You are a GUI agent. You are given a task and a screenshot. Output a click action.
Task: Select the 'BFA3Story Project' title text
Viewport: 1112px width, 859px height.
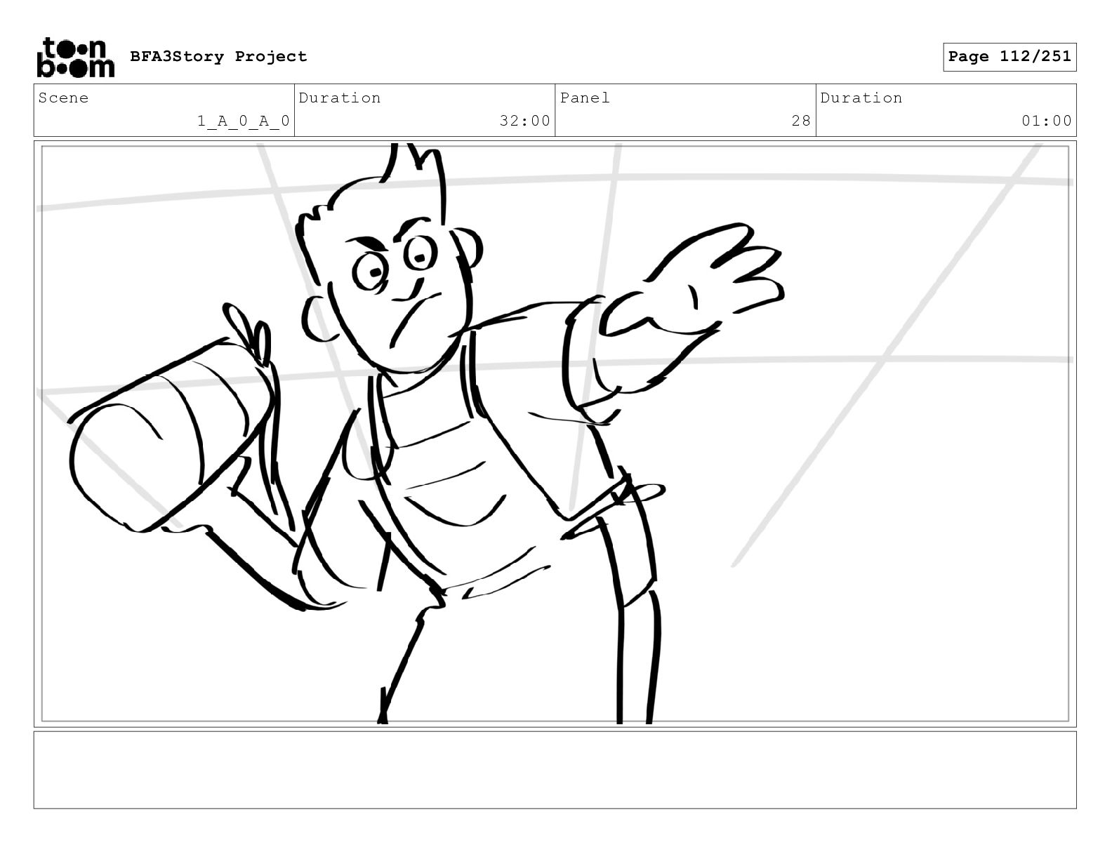click(218, 56)
